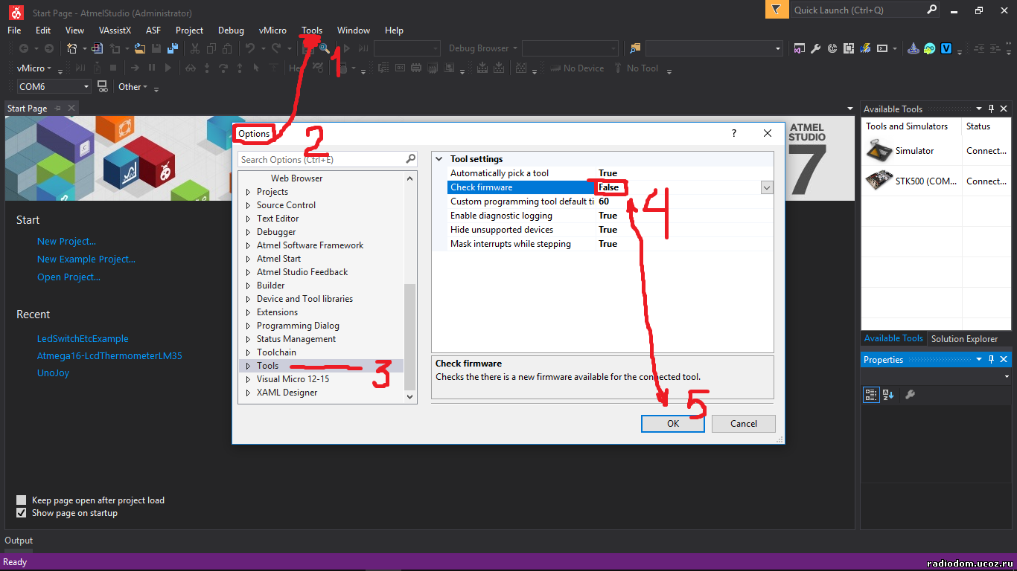Click the New Example Project... link
The height and width of the screenshot is (571, 1017).
click(x=86, y=259)
